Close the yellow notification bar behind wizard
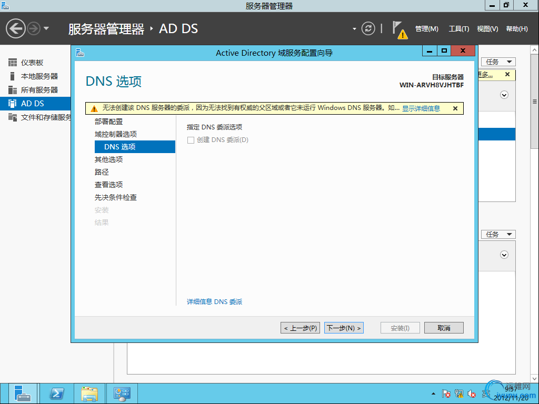The image size is (539, 404). (x=507, y=75)
